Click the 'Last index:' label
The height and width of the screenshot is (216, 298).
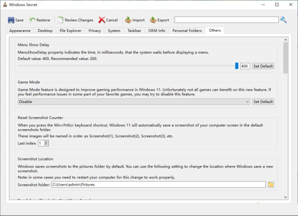[27, 143]
